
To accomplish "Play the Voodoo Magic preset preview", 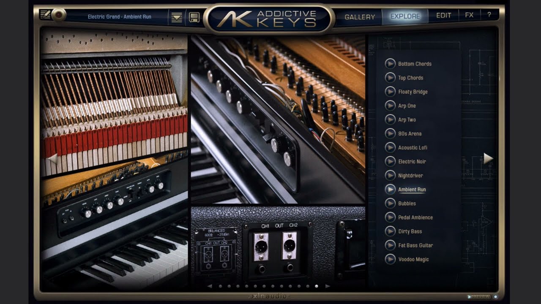I will pos(390,259).
